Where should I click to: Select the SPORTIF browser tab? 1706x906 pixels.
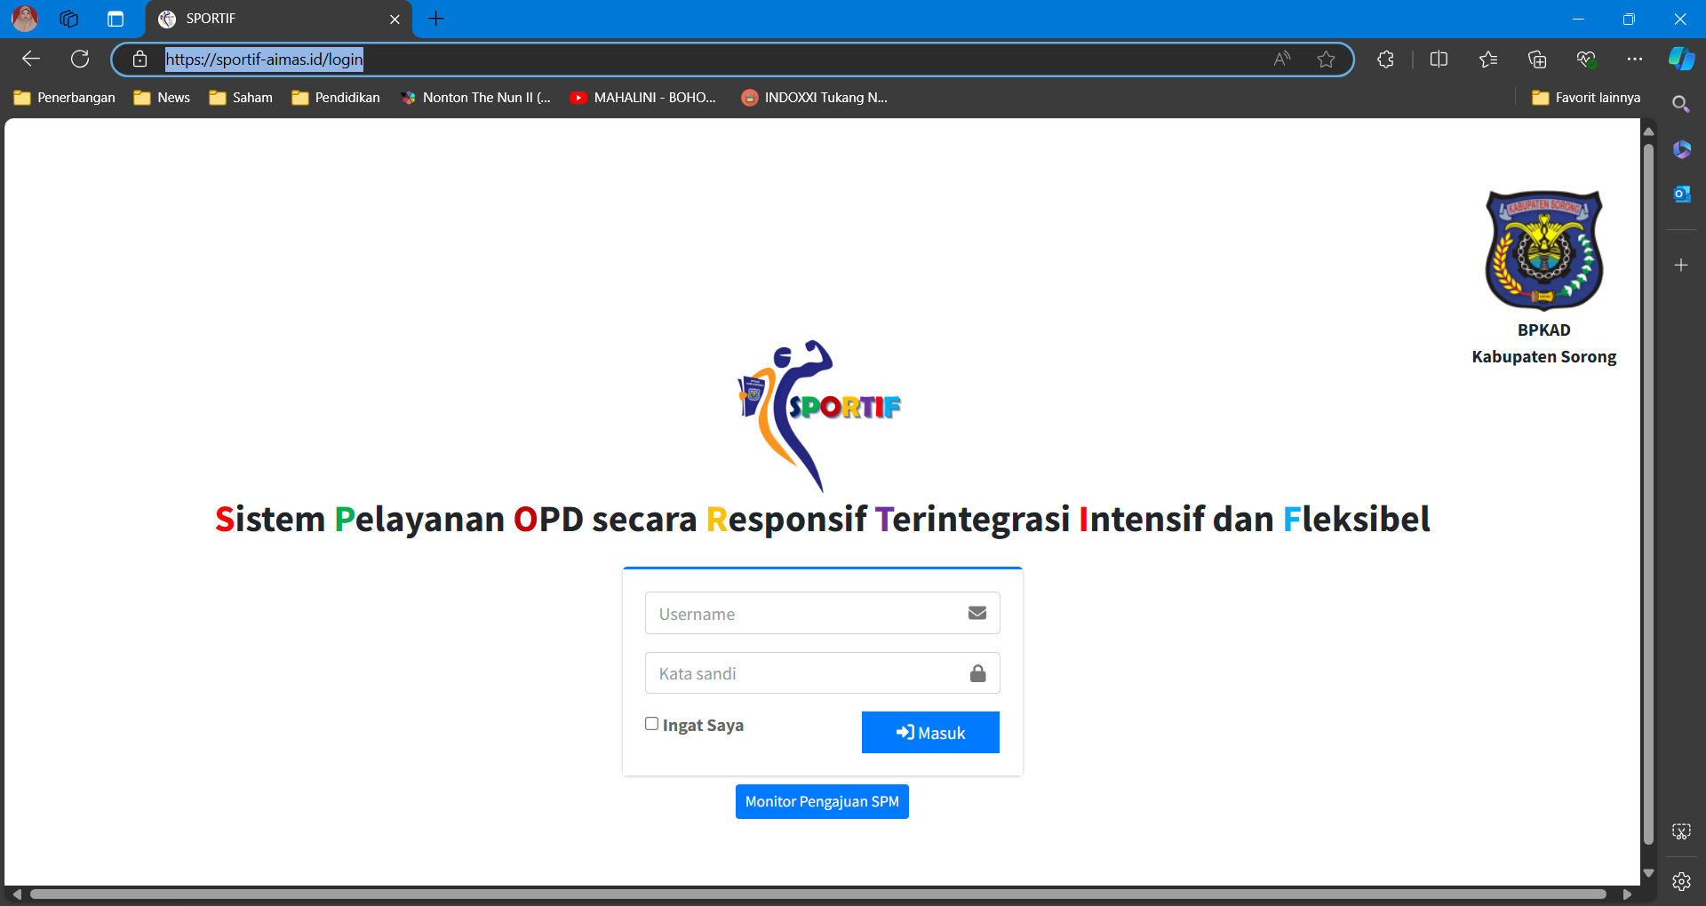[267, 19]
